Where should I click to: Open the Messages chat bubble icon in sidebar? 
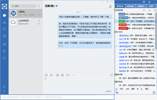click(4, 15)
